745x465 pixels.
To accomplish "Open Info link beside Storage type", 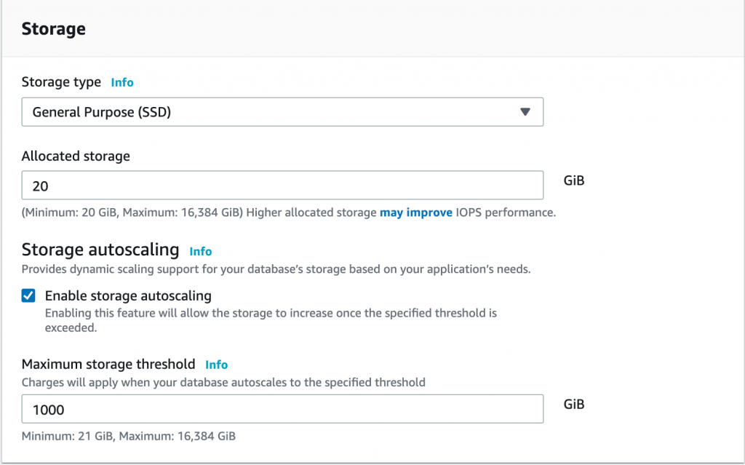I will pyautogui.click(x=122, y=82).
